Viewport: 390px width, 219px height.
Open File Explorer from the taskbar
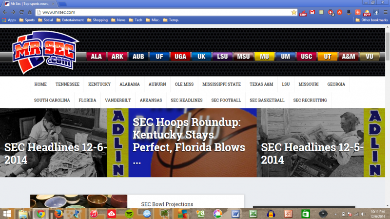click(23, 214)
